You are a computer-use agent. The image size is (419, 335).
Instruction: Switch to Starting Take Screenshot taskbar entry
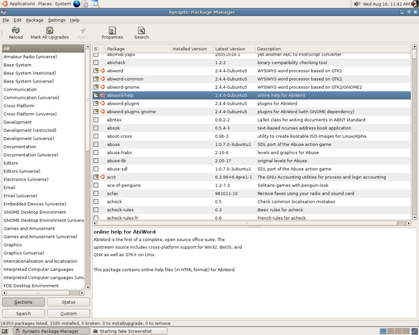point(130,331)
